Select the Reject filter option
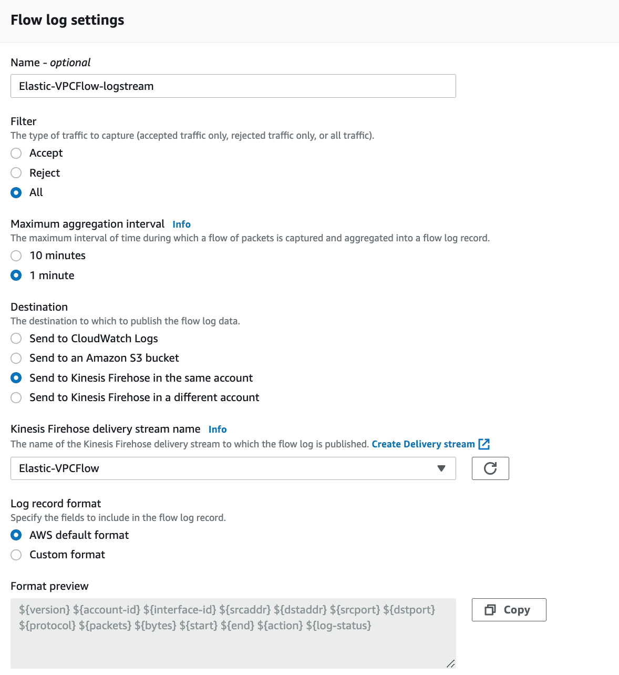Viewport: 619px width, 675px height. click(x=16, y=173)
